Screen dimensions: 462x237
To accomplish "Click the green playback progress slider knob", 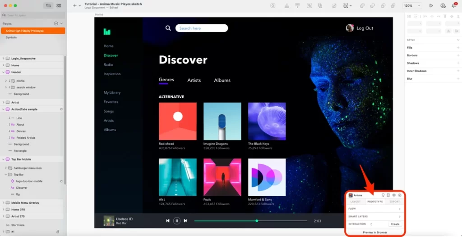I will [257, 221].
